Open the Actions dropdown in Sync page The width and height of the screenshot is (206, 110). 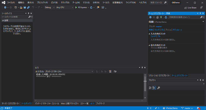click(x=177, y=30)
